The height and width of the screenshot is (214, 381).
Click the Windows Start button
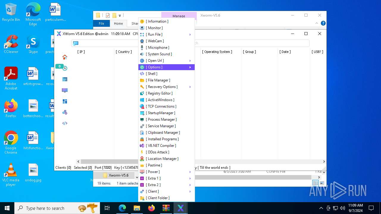click(x=7, y=208)
